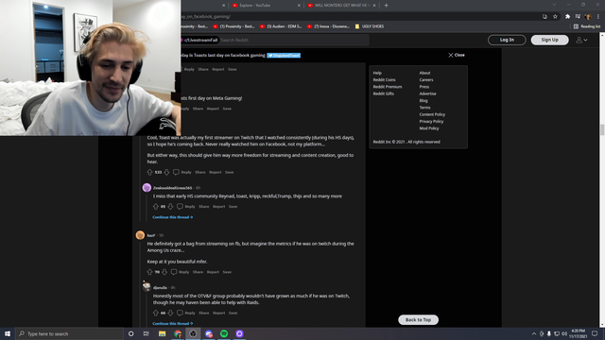The width and height of the screenshot is (605, 340).
Task: Switch to Chrome in the taskbar
Action: pyautogui.click(x=178, y=333)
